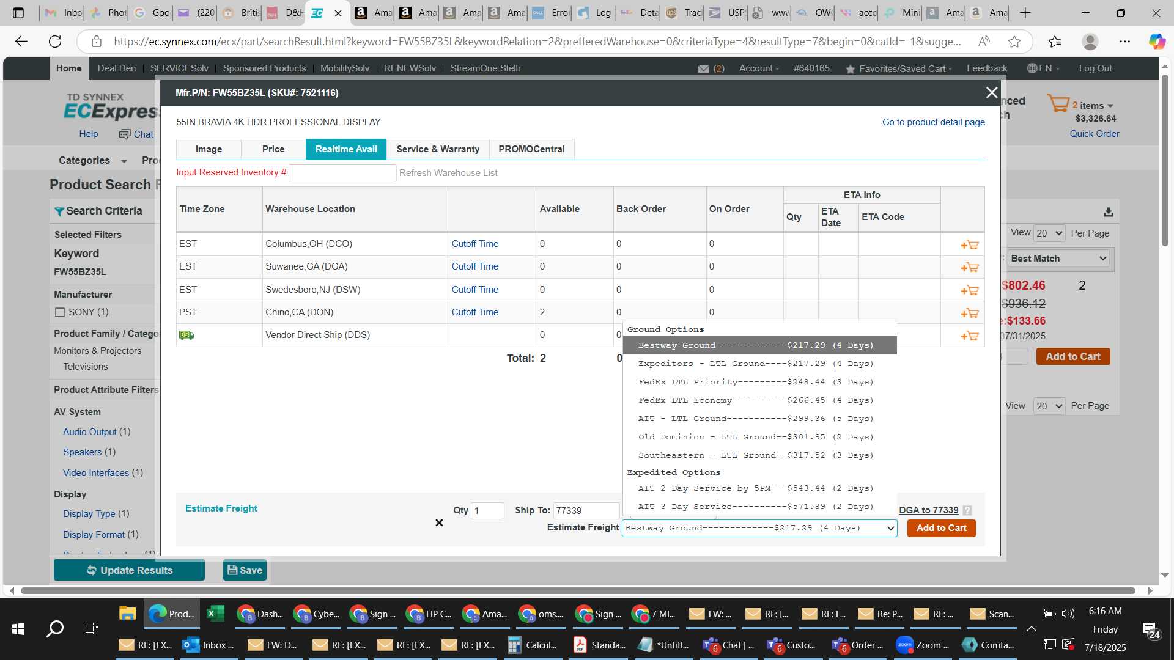Close the Estimate Freight section with X
Screen dimensions: 1174x660
point(439,522)
